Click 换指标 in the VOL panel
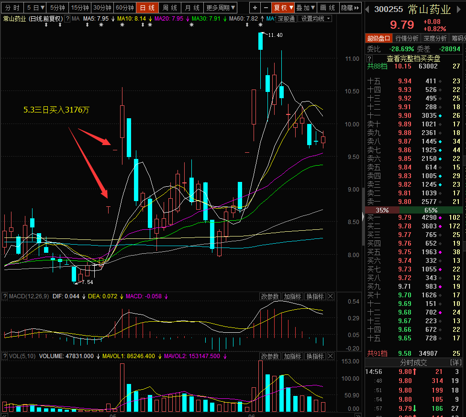This screenshot has height=417, width=466. click(x=315, y=356)
